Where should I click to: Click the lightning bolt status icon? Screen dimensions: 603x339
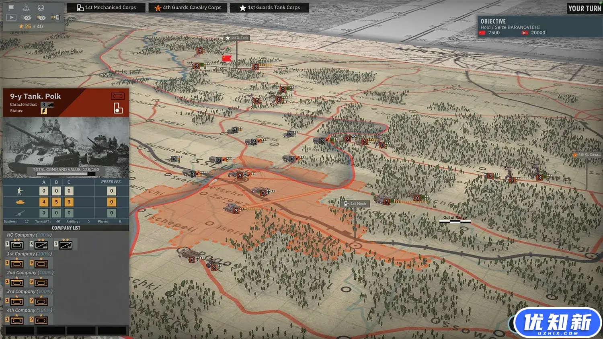pyautogui.click(x=44, y=111)
